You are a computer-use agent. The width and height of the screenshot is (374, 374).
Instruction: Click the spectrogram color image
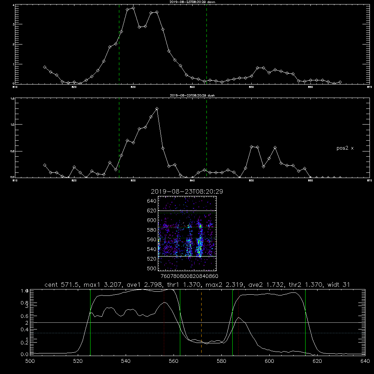click(187, 233)
